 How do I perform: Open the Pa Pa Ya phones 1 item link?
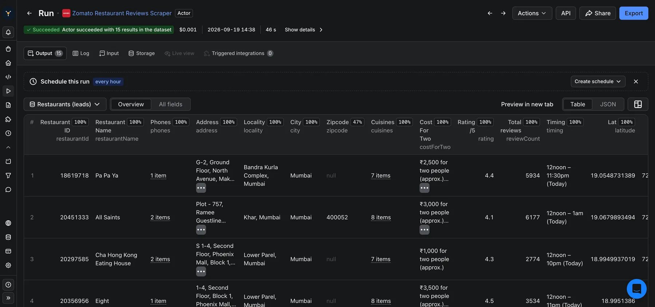click(158, 176)
